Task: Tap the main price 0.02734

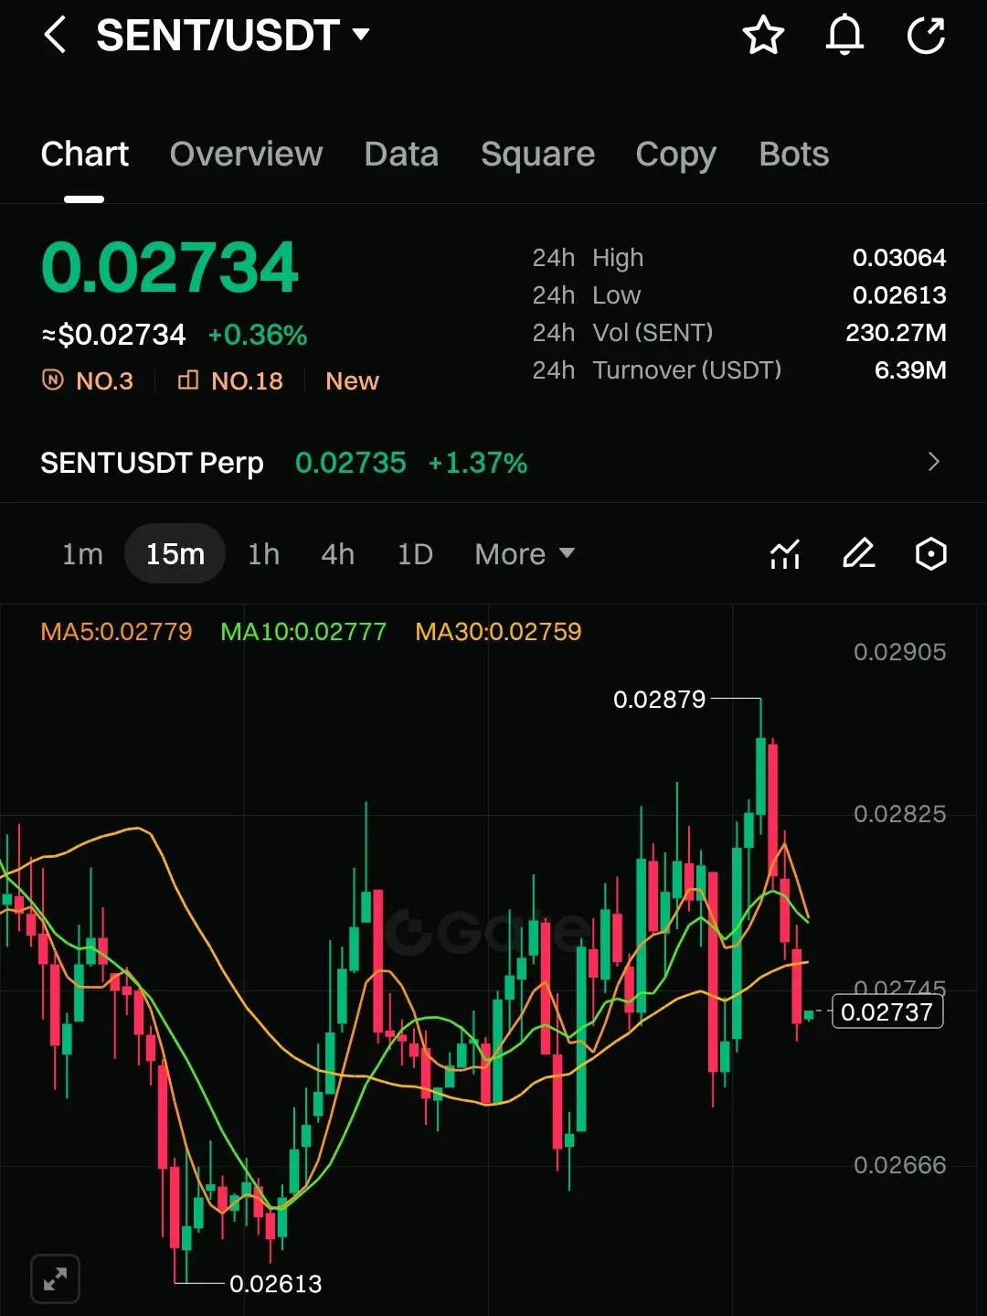Action: [x=170, y=268]
